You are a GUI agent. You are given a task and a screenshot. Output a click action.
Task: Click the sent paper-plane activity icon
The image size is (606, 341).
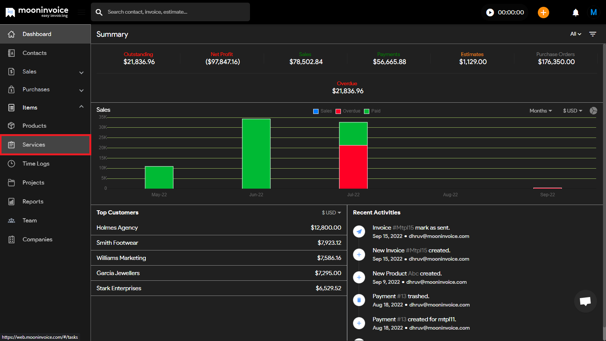359,231
